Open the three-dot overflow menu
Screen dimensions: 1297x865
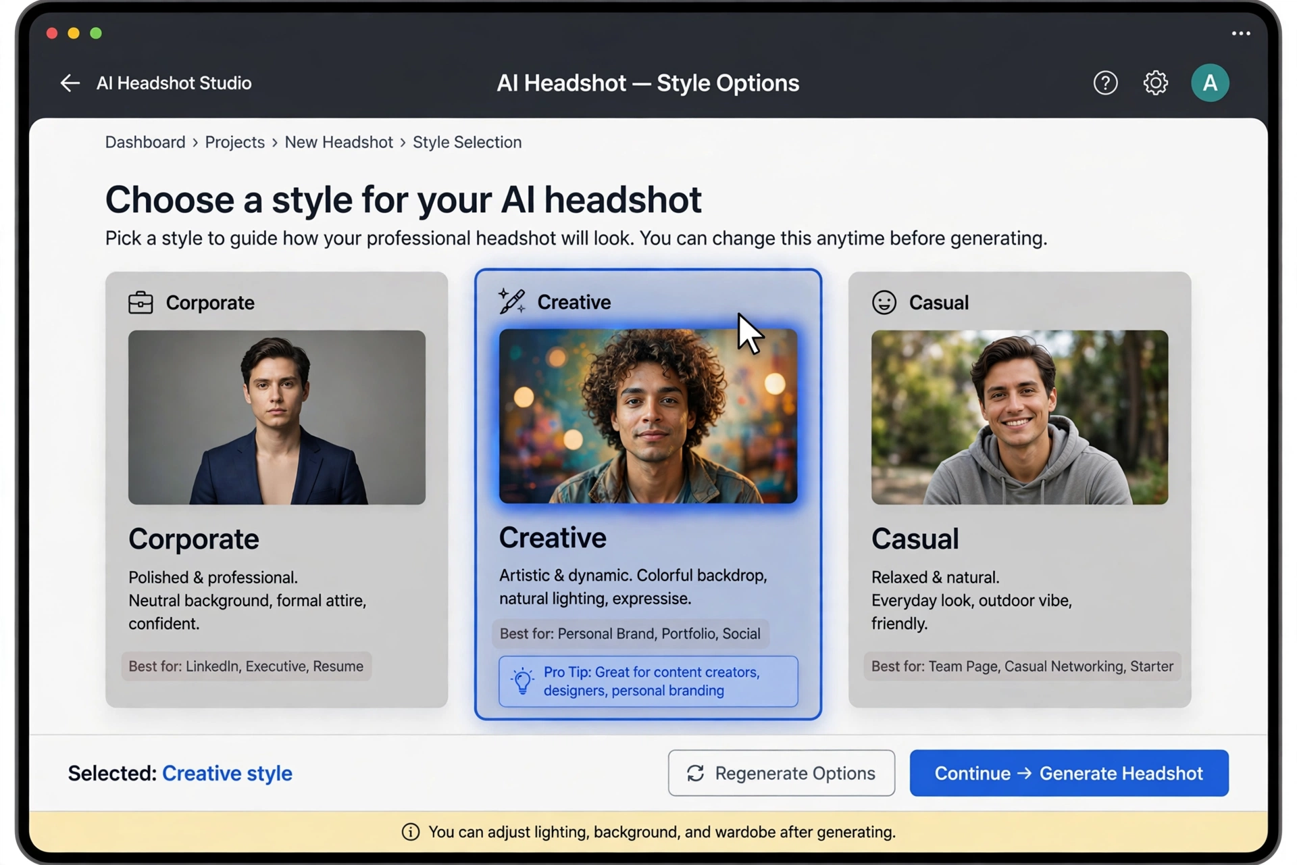coord(1241,33)
